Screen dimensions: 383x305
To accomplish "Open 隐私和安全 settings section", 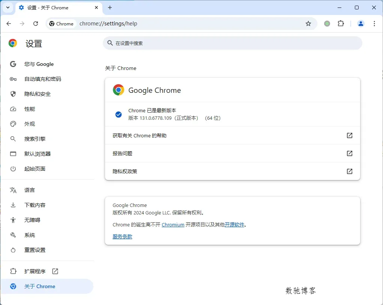I will point(48,94).
